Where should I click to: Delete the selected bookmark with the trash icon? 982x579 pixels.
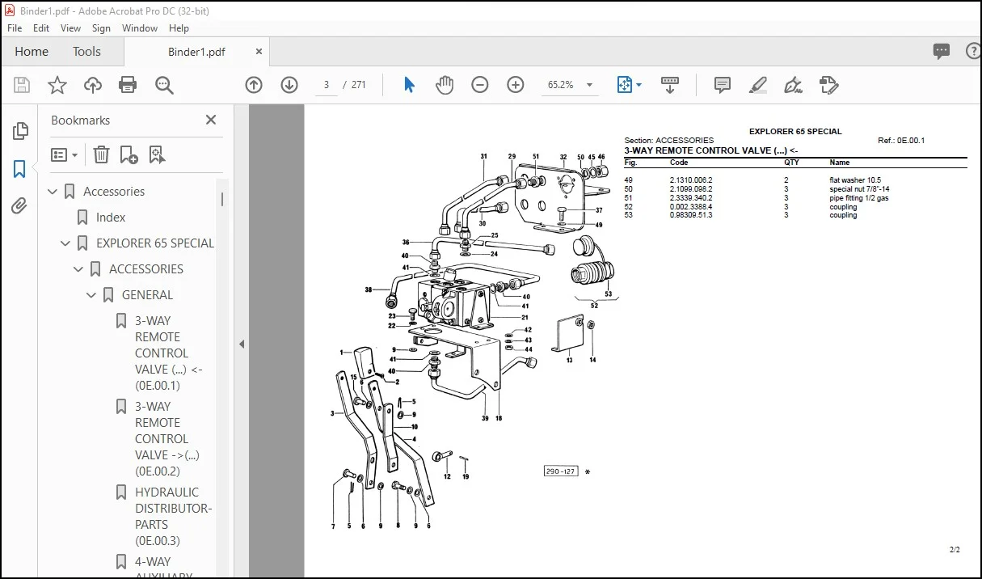pyautogui.click(x=101, y=154)
